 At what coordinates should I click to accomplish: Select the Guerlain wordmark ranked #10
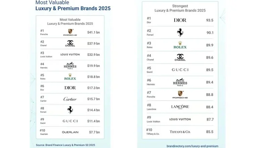(x=70, y=132)
